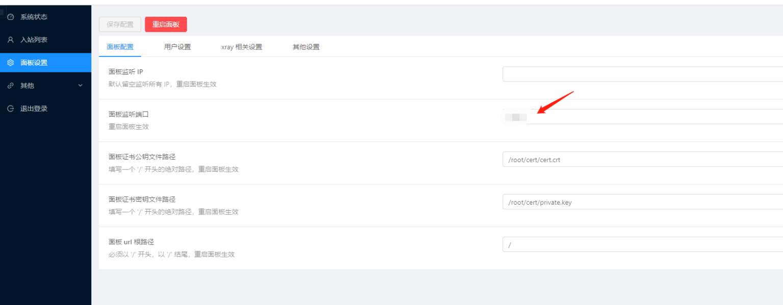Focus the 面板 url 根路径 input
The height and width of the screenshot is (305, 783).
[642, 244]
